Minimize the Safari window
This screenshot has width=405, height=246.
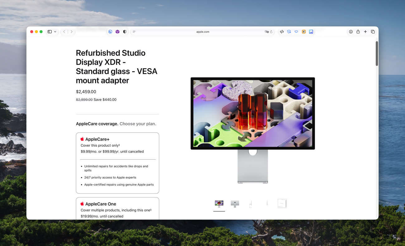tap(36, 32)
